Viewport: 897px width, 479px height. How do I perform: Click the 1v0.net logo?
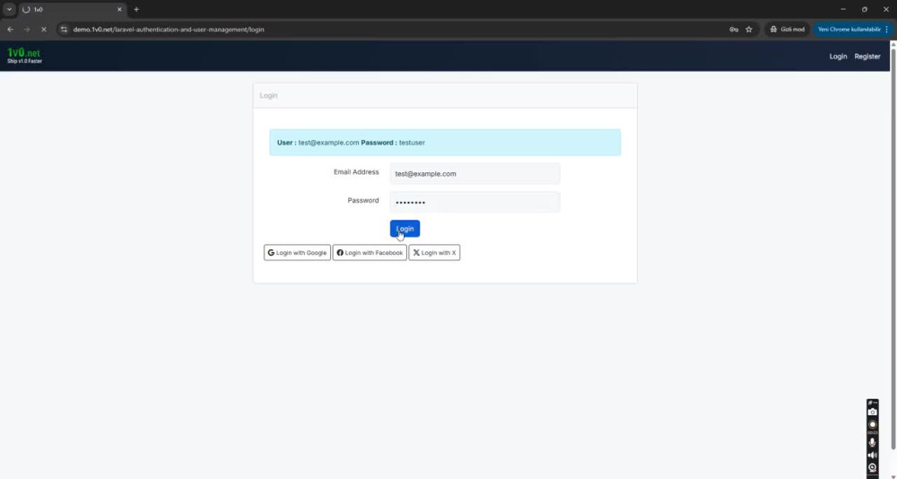tap(24, 56)
